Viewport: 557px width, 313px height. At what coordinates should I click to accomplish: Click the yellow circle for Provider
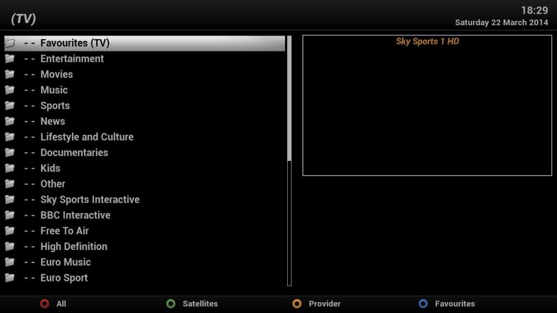[x=297, y=304]
